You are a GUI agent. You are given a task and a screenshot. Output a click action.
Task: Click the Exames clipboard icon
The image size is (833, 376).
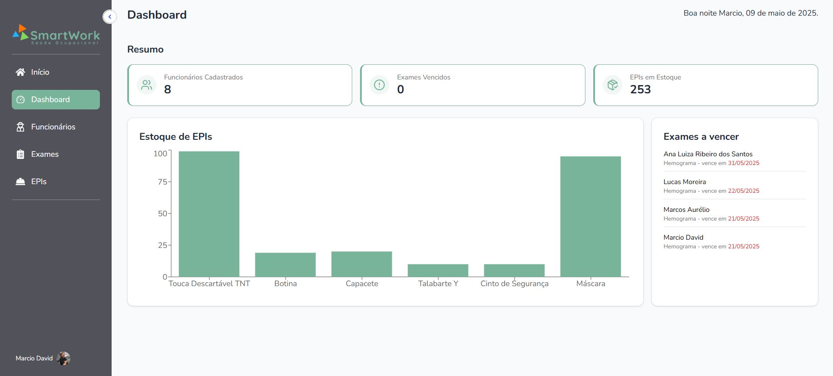(x=20, y=154)
